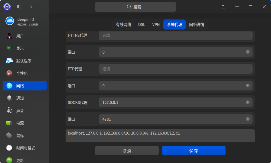Open the 更新 update arrow icon
Screen dimensions: 271x163
(9, 160)
